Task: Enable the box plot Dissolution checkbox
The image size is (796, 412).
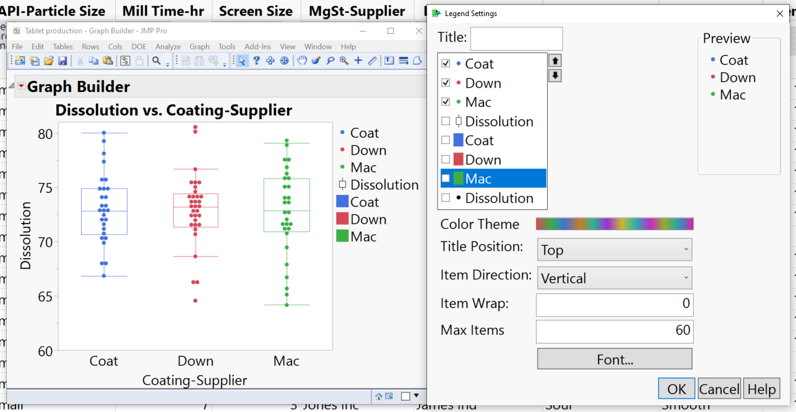Action: coord(446,121)
